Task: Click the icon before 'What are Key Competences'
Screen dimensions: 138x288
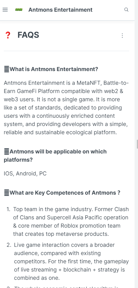Action: pyautogui.click(x=6, y=193)
